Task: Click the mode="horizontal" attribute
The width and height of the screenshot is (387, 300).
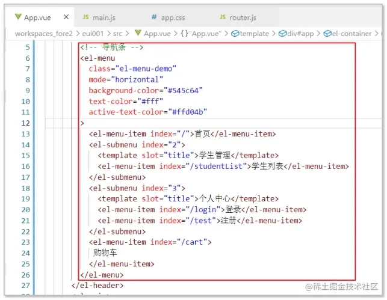Action: [126, 79]
